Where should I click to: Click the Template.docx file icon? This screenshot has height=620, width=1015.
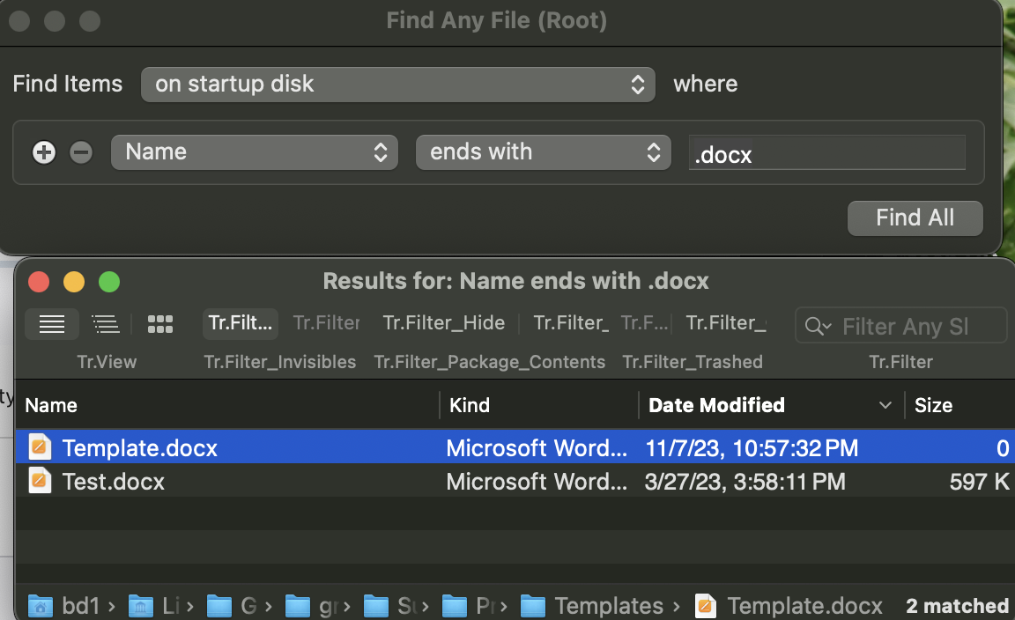tap(39, 447)
